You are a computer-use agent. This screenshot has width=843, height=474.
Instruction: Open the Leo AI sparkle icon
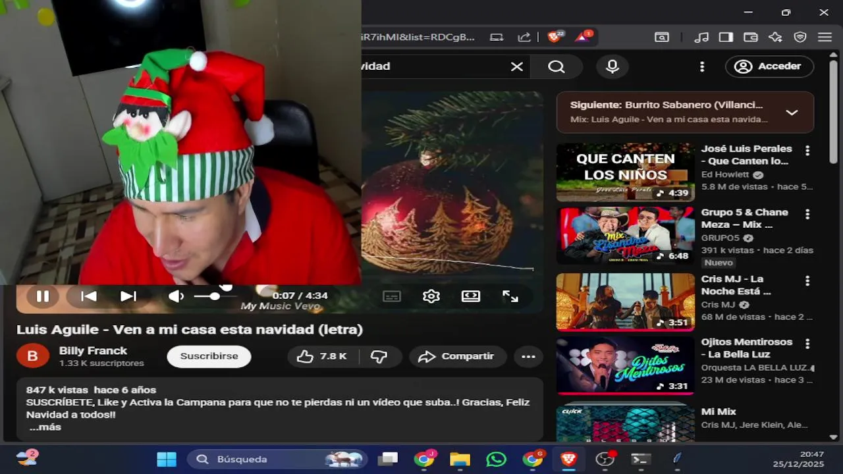pyautogui.click(x=775, y=37)
